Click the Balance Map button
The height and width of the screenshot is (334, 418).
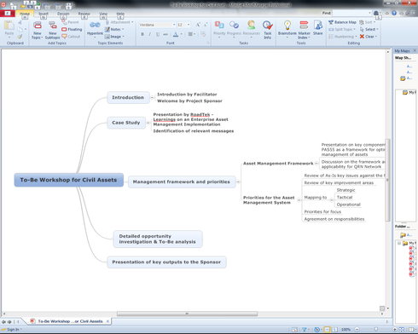click(x=342, y=22)
